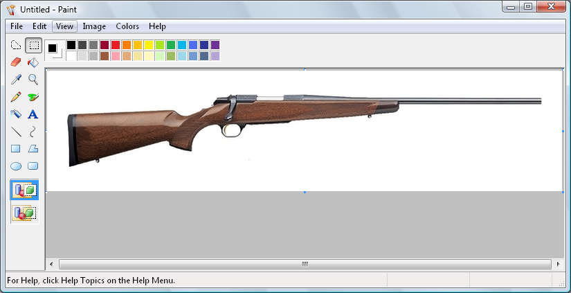Activate the Text tool

[33, 114]
